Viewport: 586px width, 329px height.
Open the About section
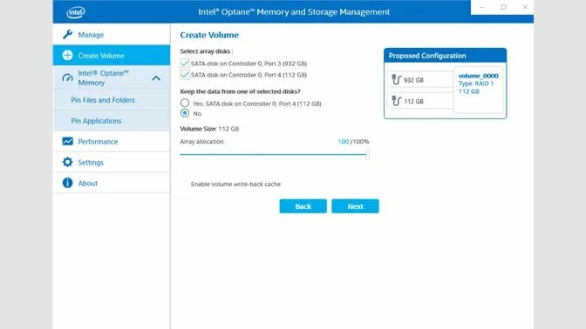[x=112, y=183]
